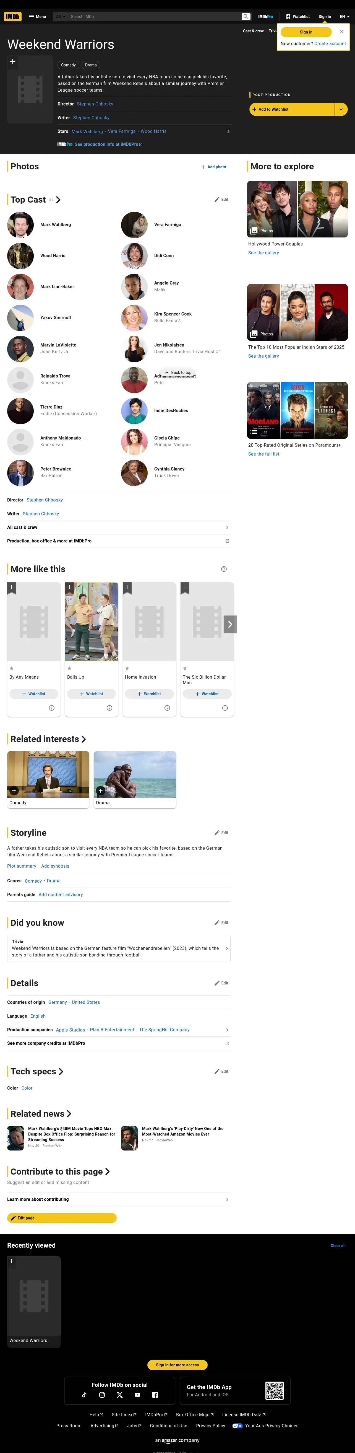Open Vera Farmiga's cast photo
355x1453 pixels.
click(134, 224)
